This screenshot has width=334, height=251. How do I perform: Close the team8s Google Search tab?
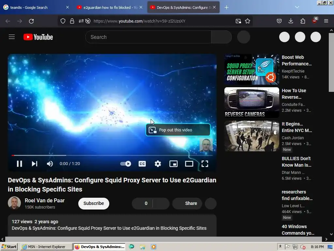pyautogui.click(x=67, y=7)
